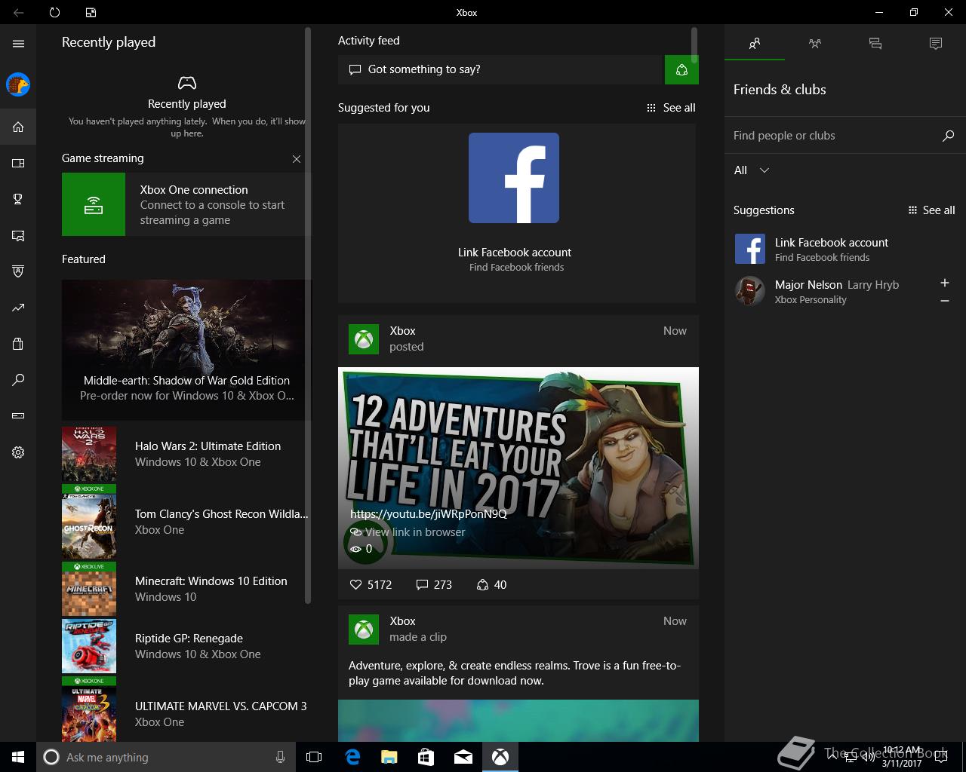Click the Minecraft game thumbnail
966x772 pixels.
[x=89, y=590]
